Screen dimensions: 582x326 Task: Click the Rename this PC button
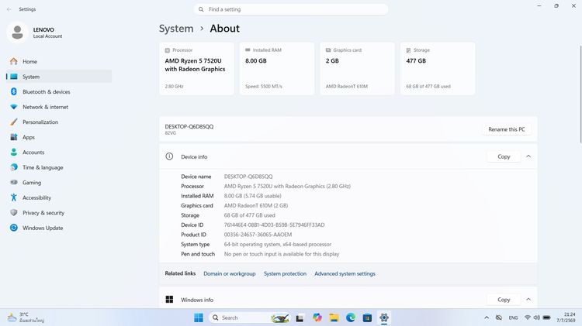tap(506, 129)
